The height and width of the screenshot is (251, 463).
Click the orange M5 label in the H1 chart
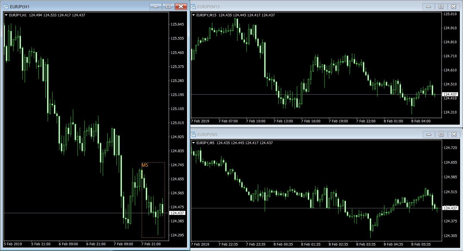pos(145,165)
